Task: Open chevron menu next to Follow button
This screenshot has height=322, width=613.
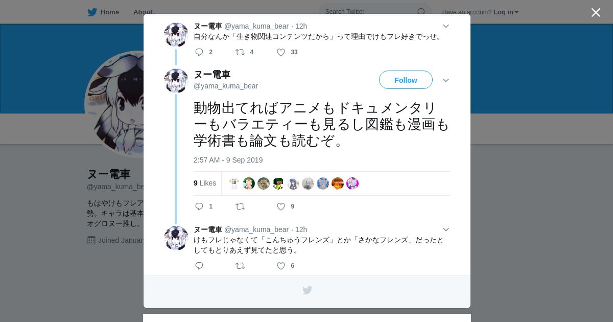Action: pos(446,80)
